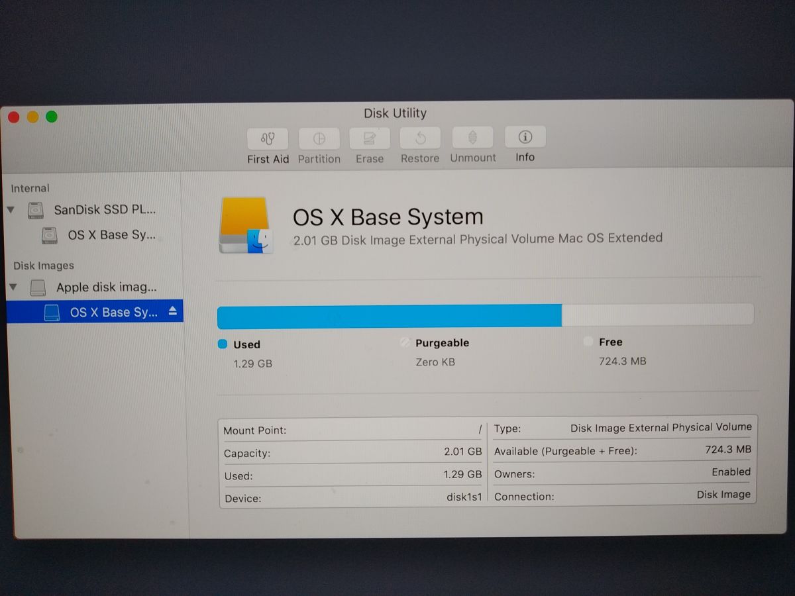Click the Disk Images sidebar section header

[44, 266]
